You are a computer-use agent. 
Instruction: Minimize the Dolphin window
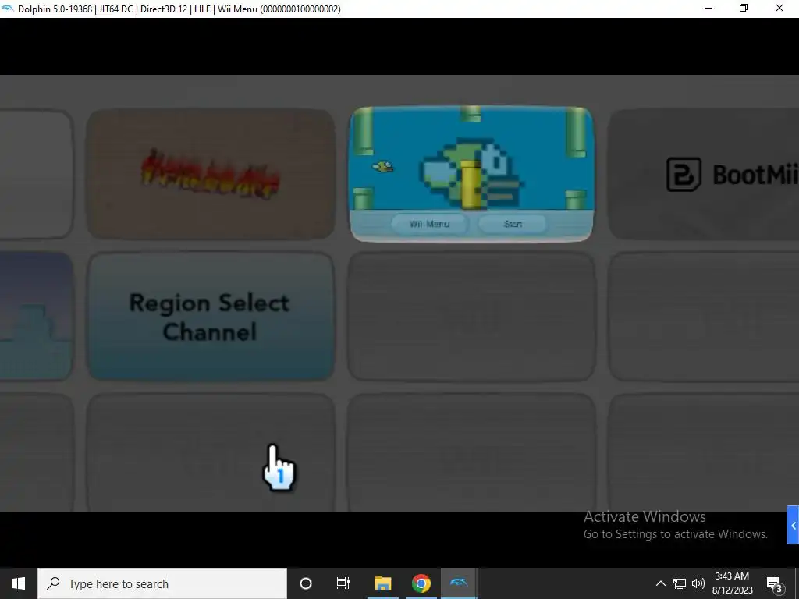click(708, 9)
